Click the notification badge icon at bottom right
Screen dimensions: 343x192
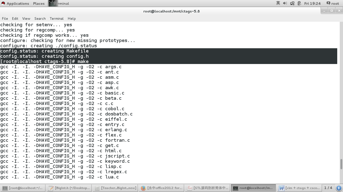[x=338, y=188]
